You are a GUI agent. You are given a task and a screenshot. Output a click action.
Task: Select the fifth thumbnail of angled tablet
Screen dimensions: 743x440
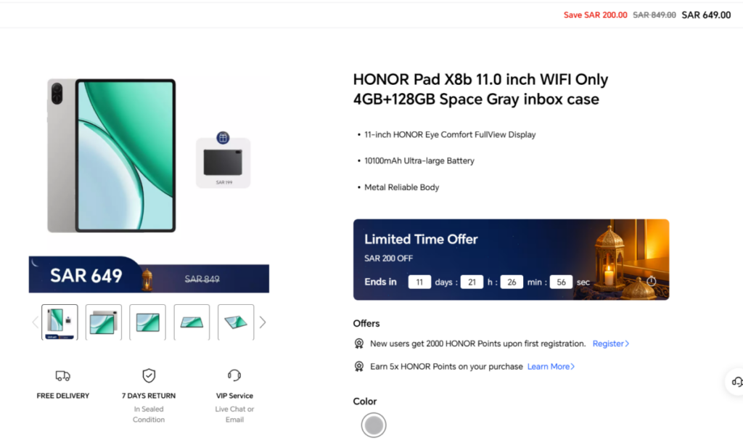(x=236, y=322)
